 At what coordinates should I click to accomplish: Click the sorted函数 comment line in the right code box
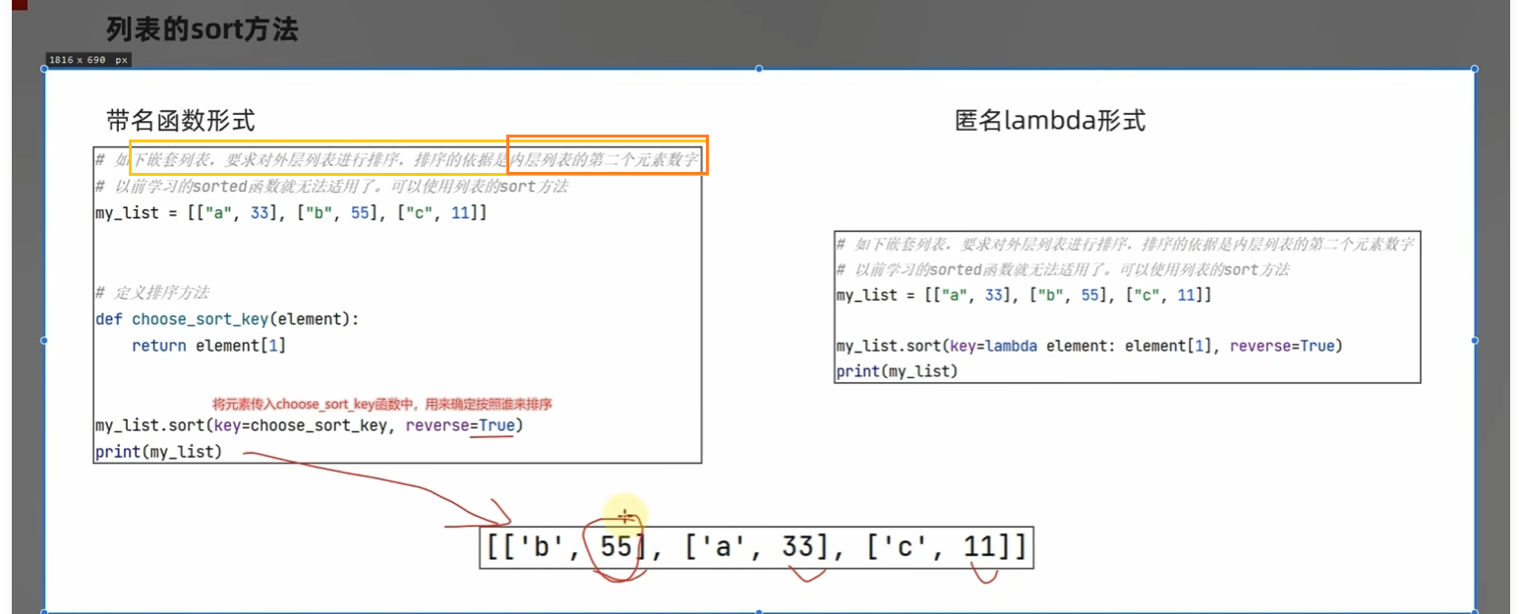click(1063, 269)
